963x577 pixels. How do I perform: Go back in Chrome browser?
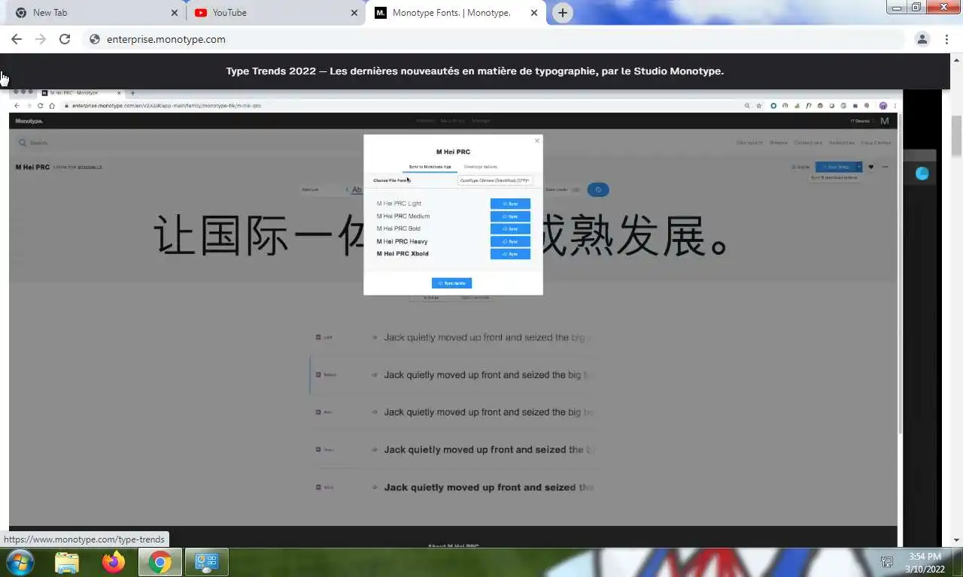pos(17,39)
